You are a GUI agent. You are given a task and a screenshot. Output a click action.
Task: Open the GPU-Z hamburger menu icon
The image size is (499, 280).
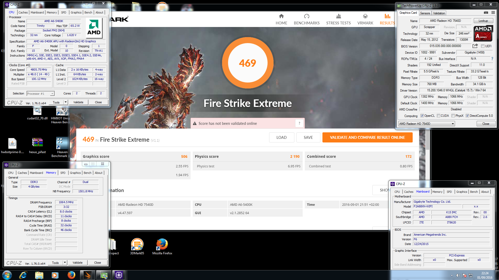click(x=493, y=12)
